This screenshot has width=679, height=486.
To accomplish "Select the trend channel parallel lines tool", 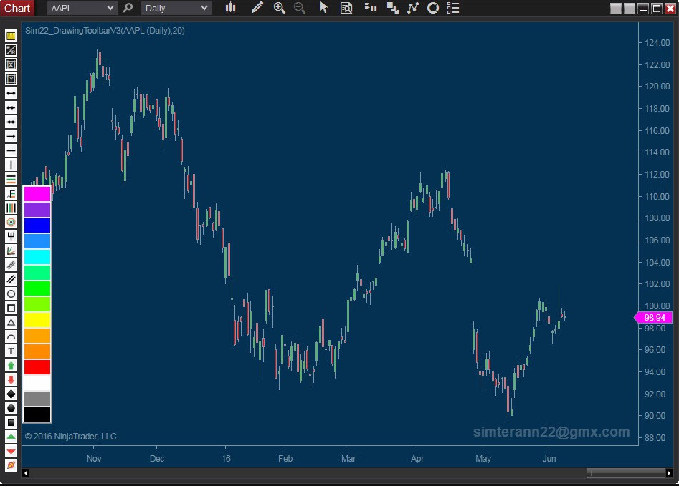I will click(11, 279).
